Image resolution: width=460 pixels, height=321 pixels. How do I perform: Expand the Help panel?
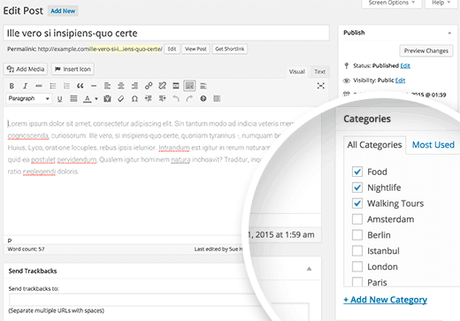(441, 3)
